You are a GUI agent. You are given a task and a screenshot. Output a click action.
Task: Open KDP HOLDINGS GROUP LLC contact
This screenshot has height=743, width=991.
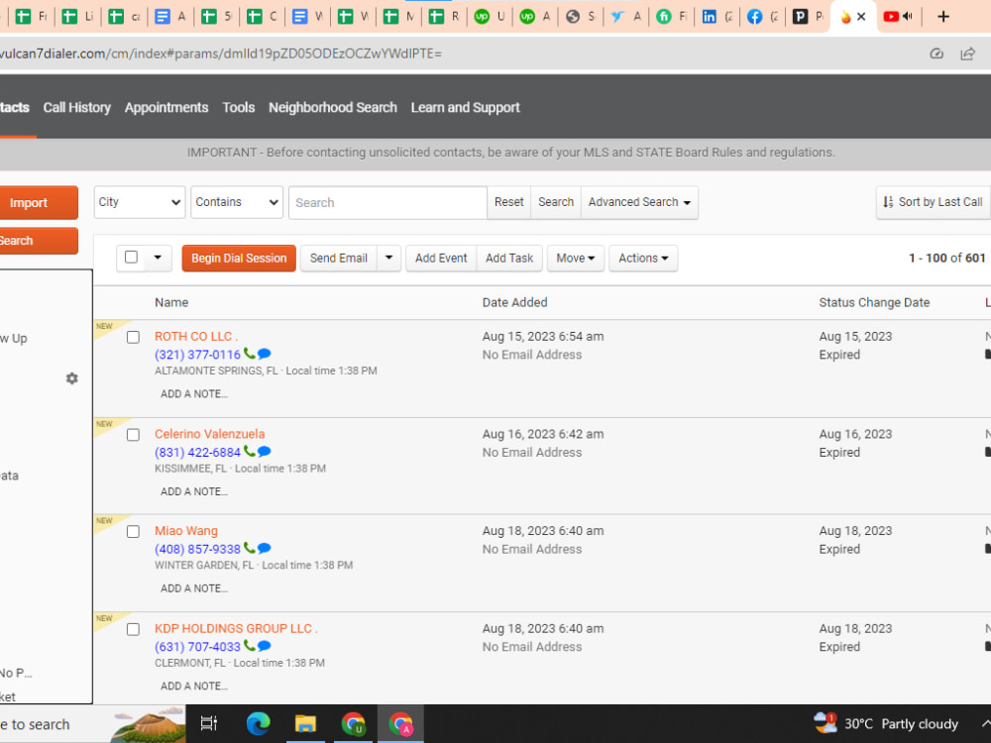(x=236, y=629)
